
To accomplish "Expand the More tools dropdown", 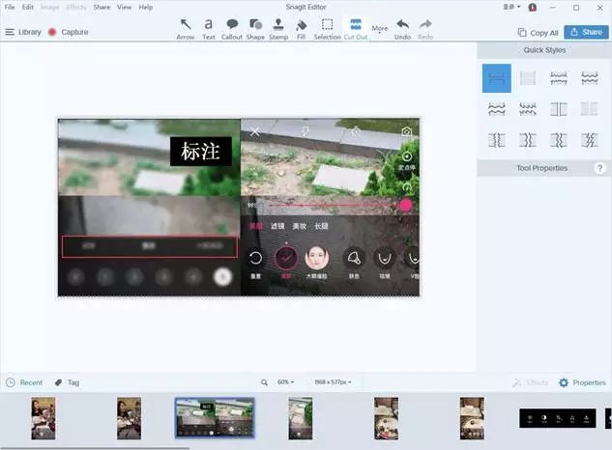I will click(380, 30).
